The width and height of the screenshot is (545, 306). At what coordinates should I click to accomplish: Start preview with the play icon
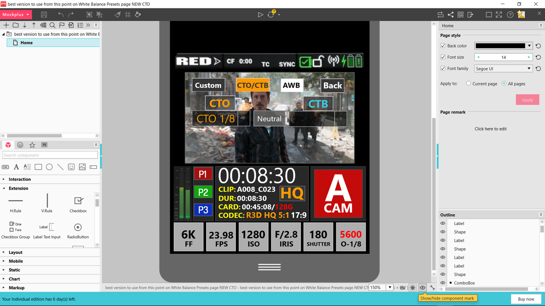261,14
